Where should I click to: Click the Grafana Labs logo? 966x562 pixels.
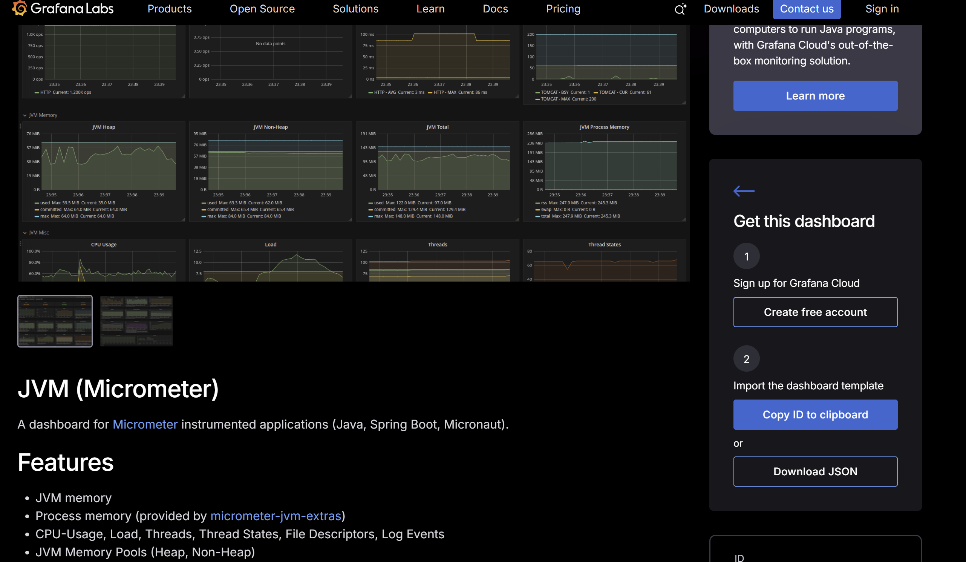(x=63, y=8)
